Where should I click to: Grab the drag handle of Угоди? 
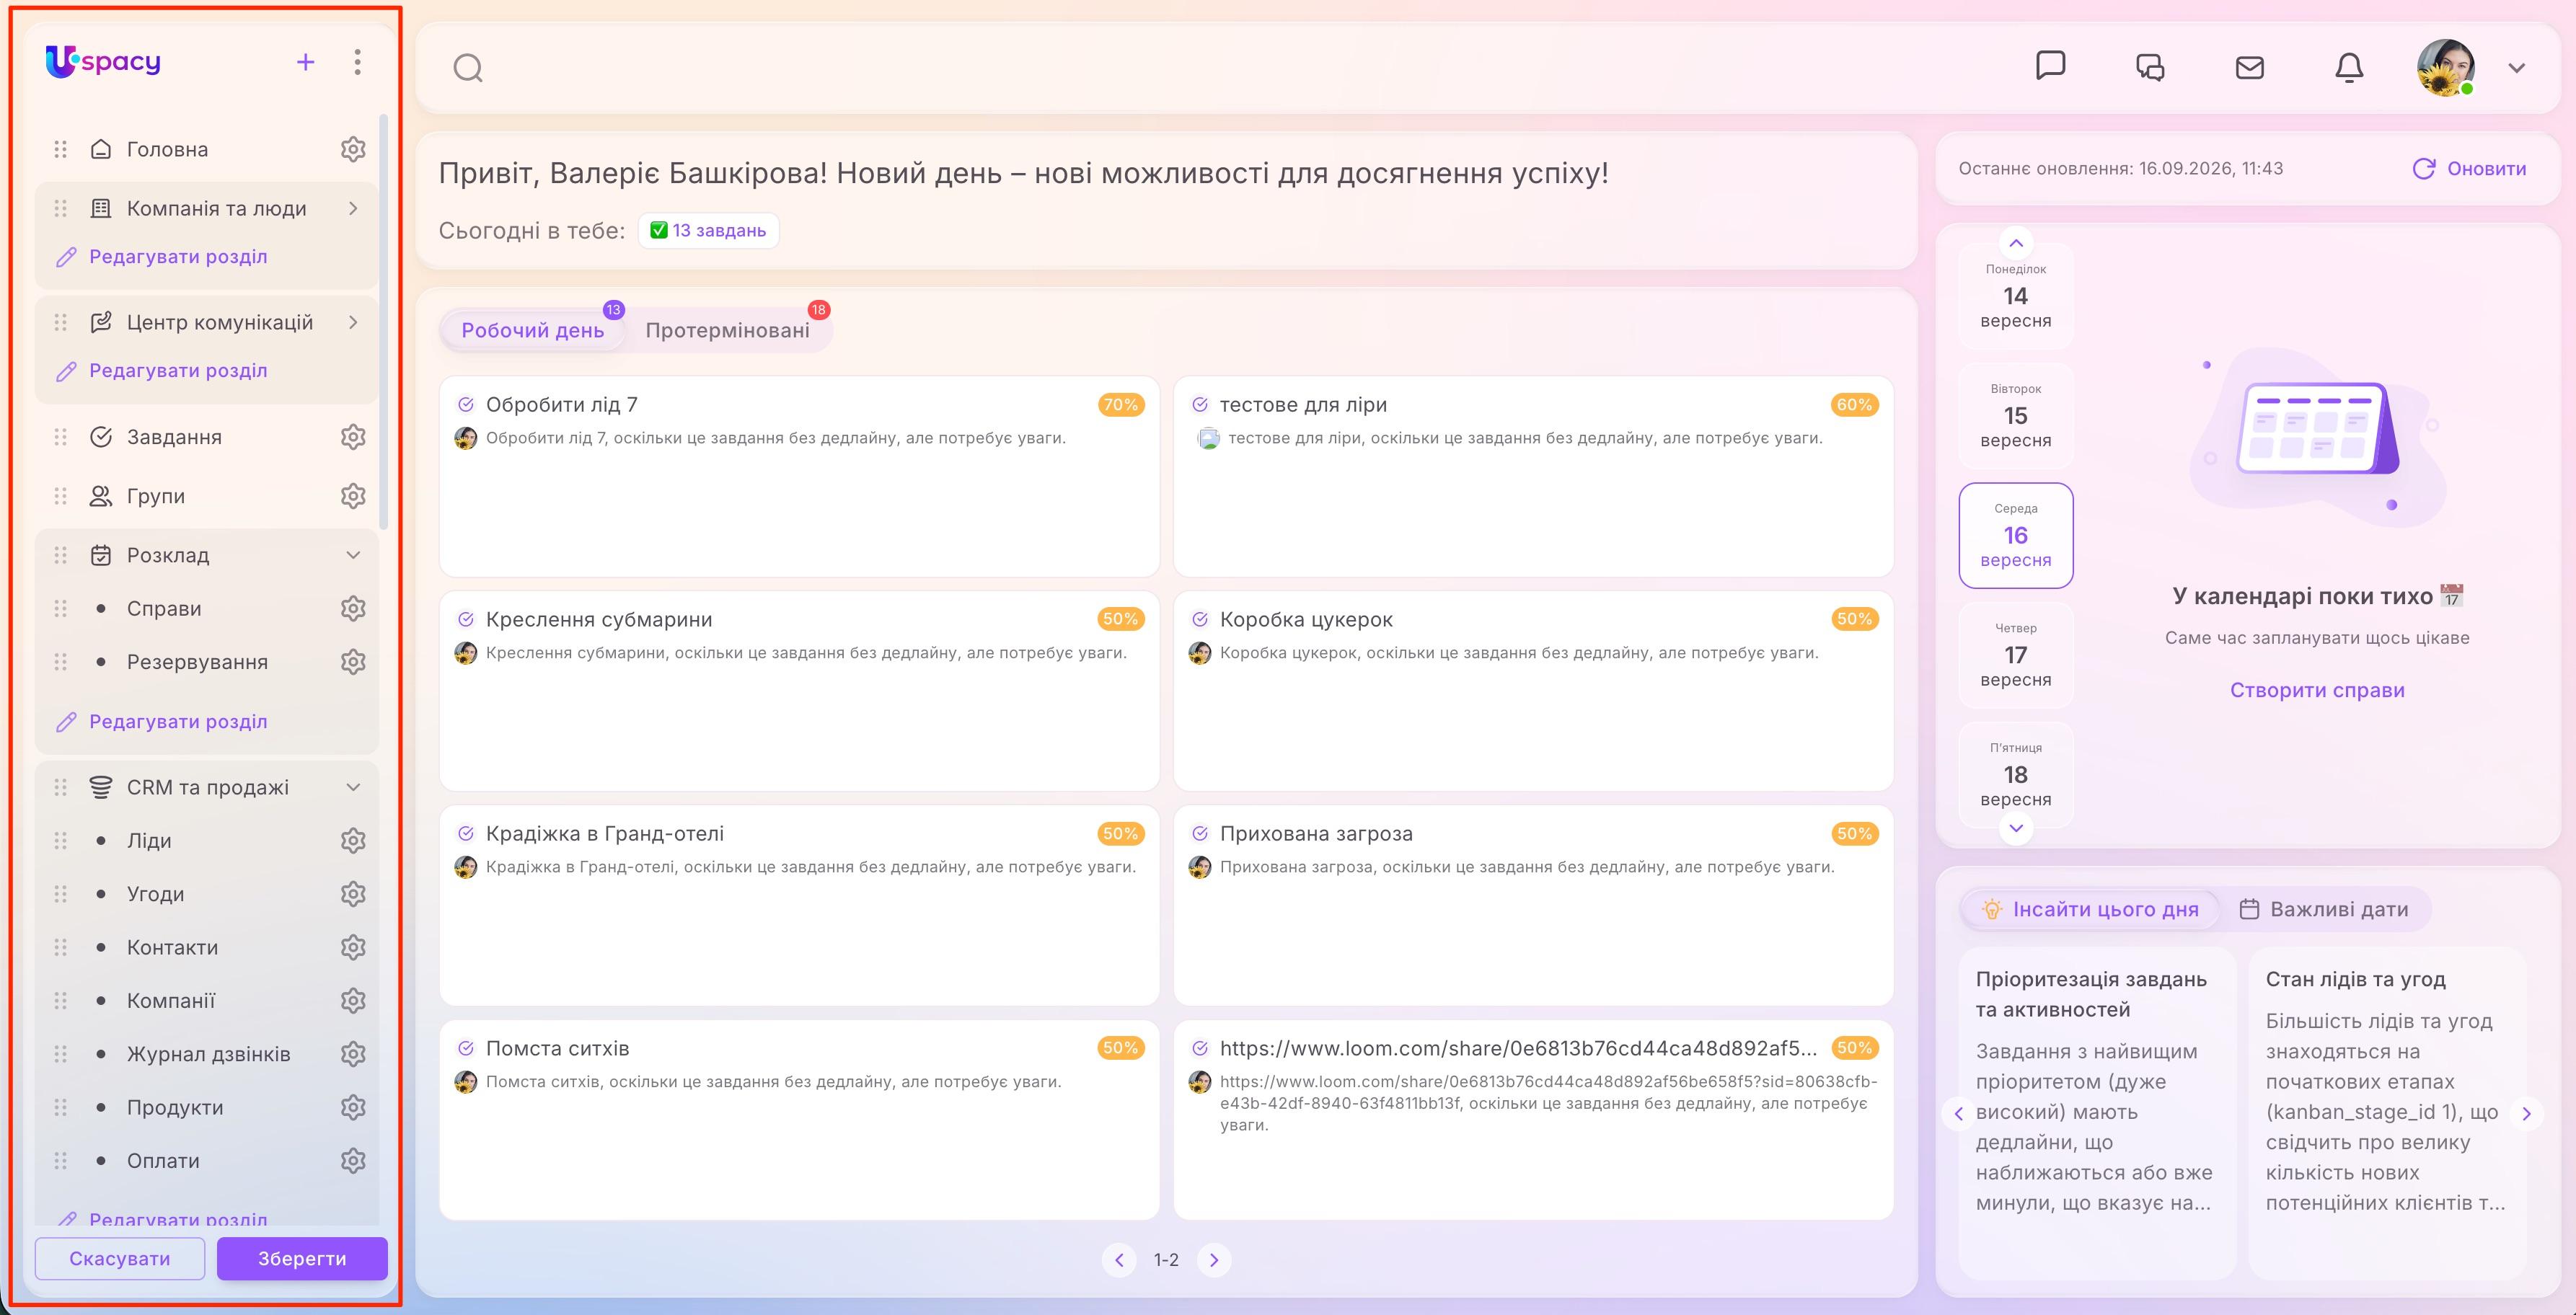coord(60,894)
